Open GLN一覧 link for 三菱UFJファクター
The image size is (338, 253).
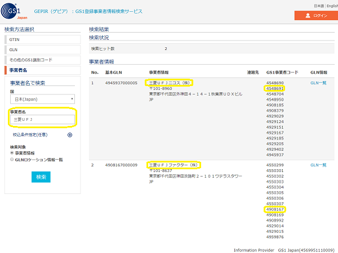(318, 165)
